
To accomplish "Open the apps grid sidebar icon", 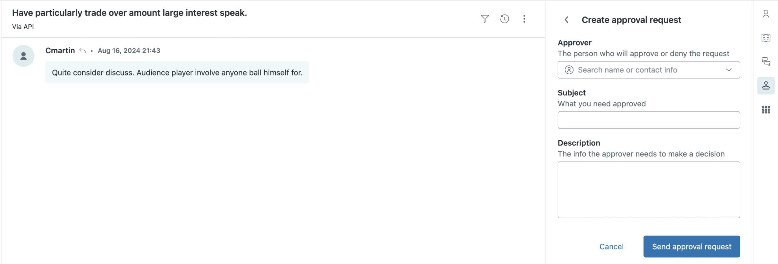I will point(766,110).
